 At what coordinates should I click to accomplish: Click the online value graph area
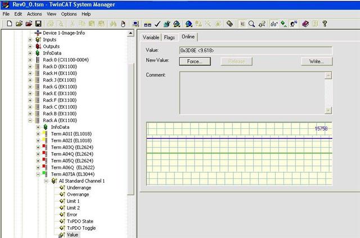click(x=239, y=154)
